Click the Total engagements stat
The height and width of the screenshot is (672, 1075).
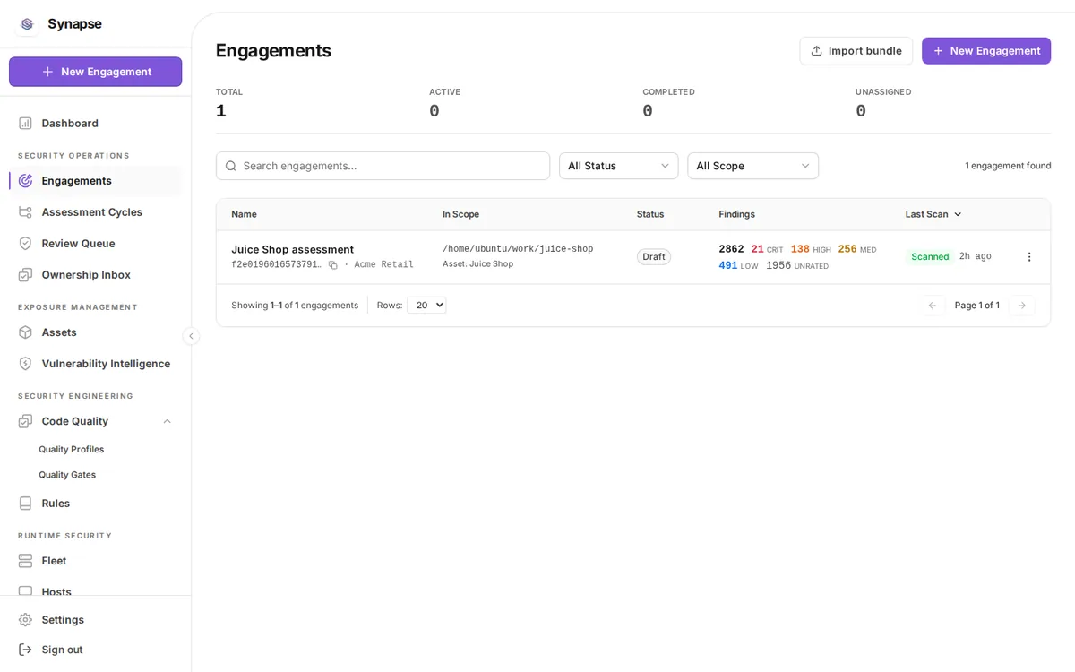click(229, 103)
